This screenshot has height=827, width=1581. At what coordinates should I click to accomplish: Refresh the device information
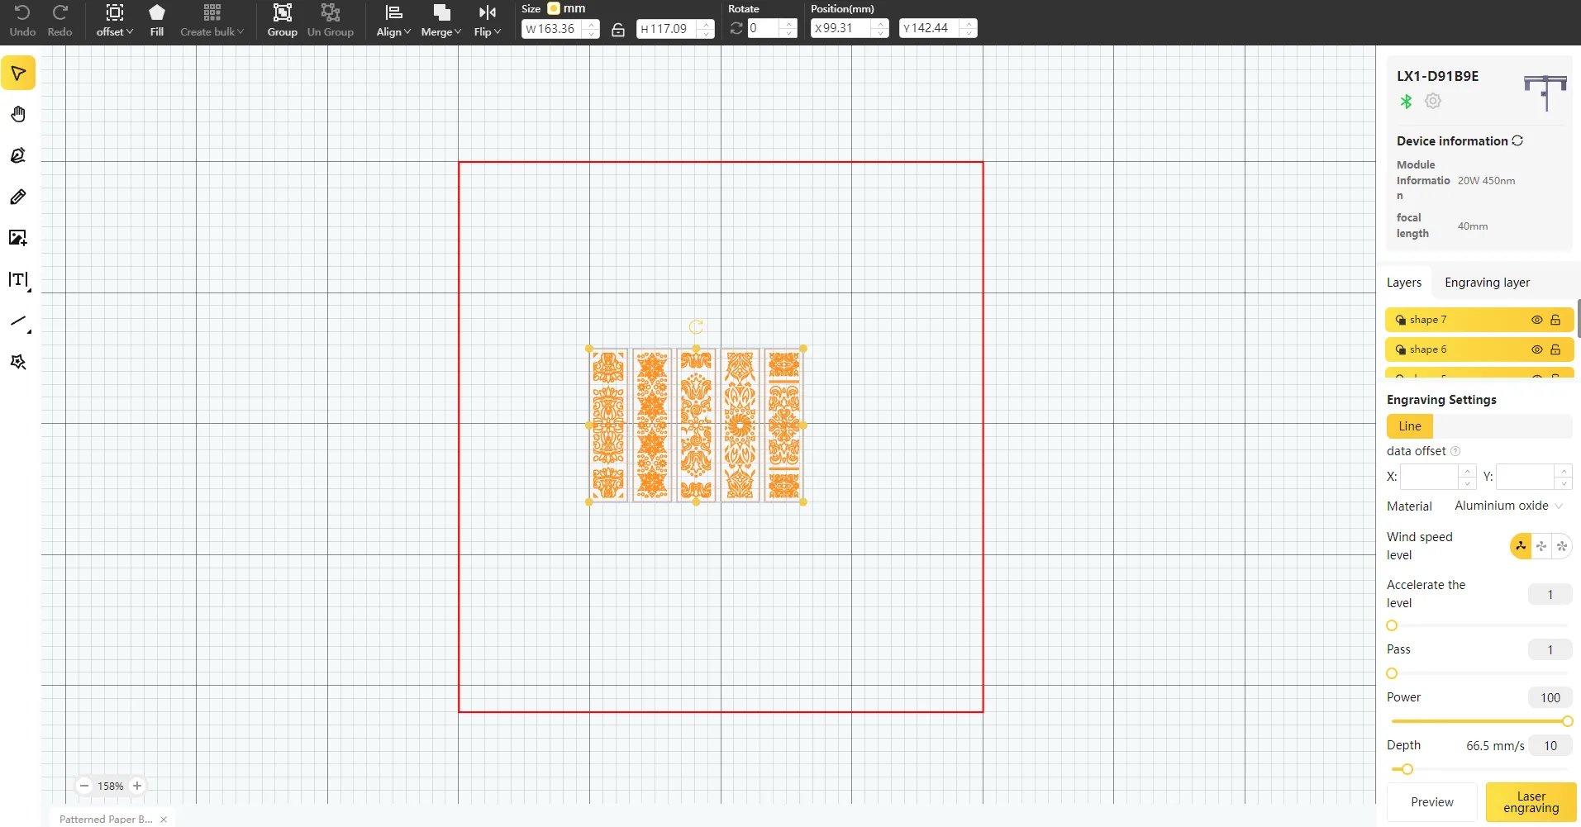point(1517,140)
